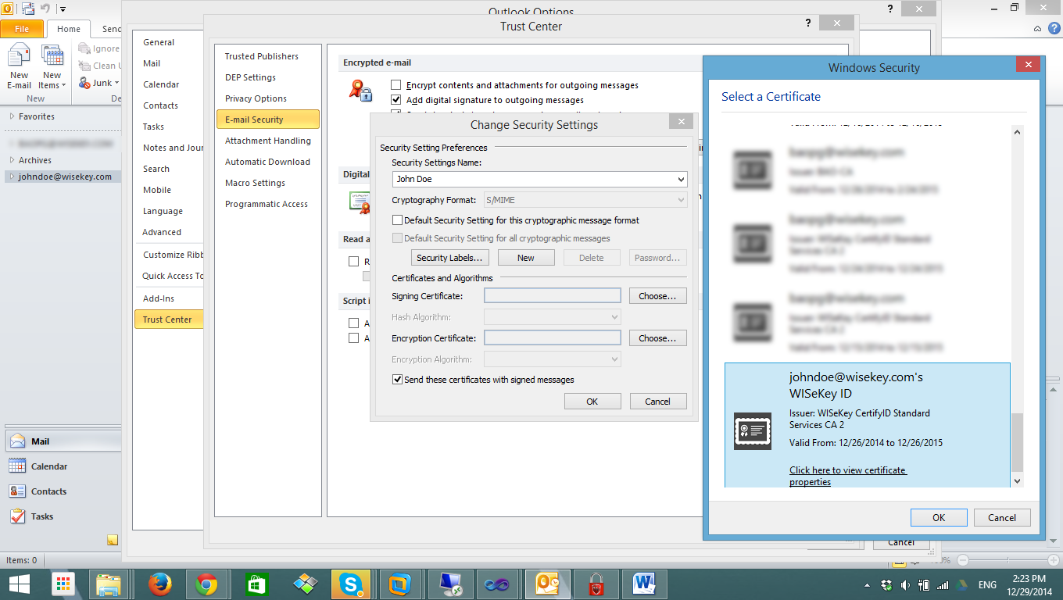This screenshot has height=600, width=1063.
Task: Open the Customize Quick Access Toolbar arrow
Action: (63, 9)
